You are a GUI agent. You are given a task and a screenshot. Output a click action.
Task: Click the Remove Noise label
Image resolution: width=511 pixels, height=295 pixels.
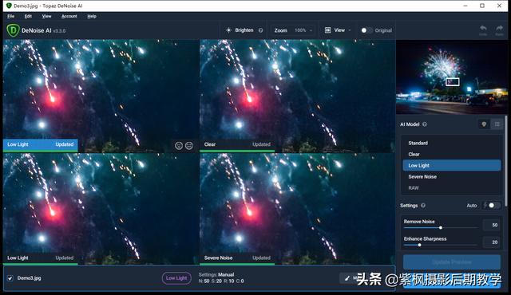coord(419,222)
